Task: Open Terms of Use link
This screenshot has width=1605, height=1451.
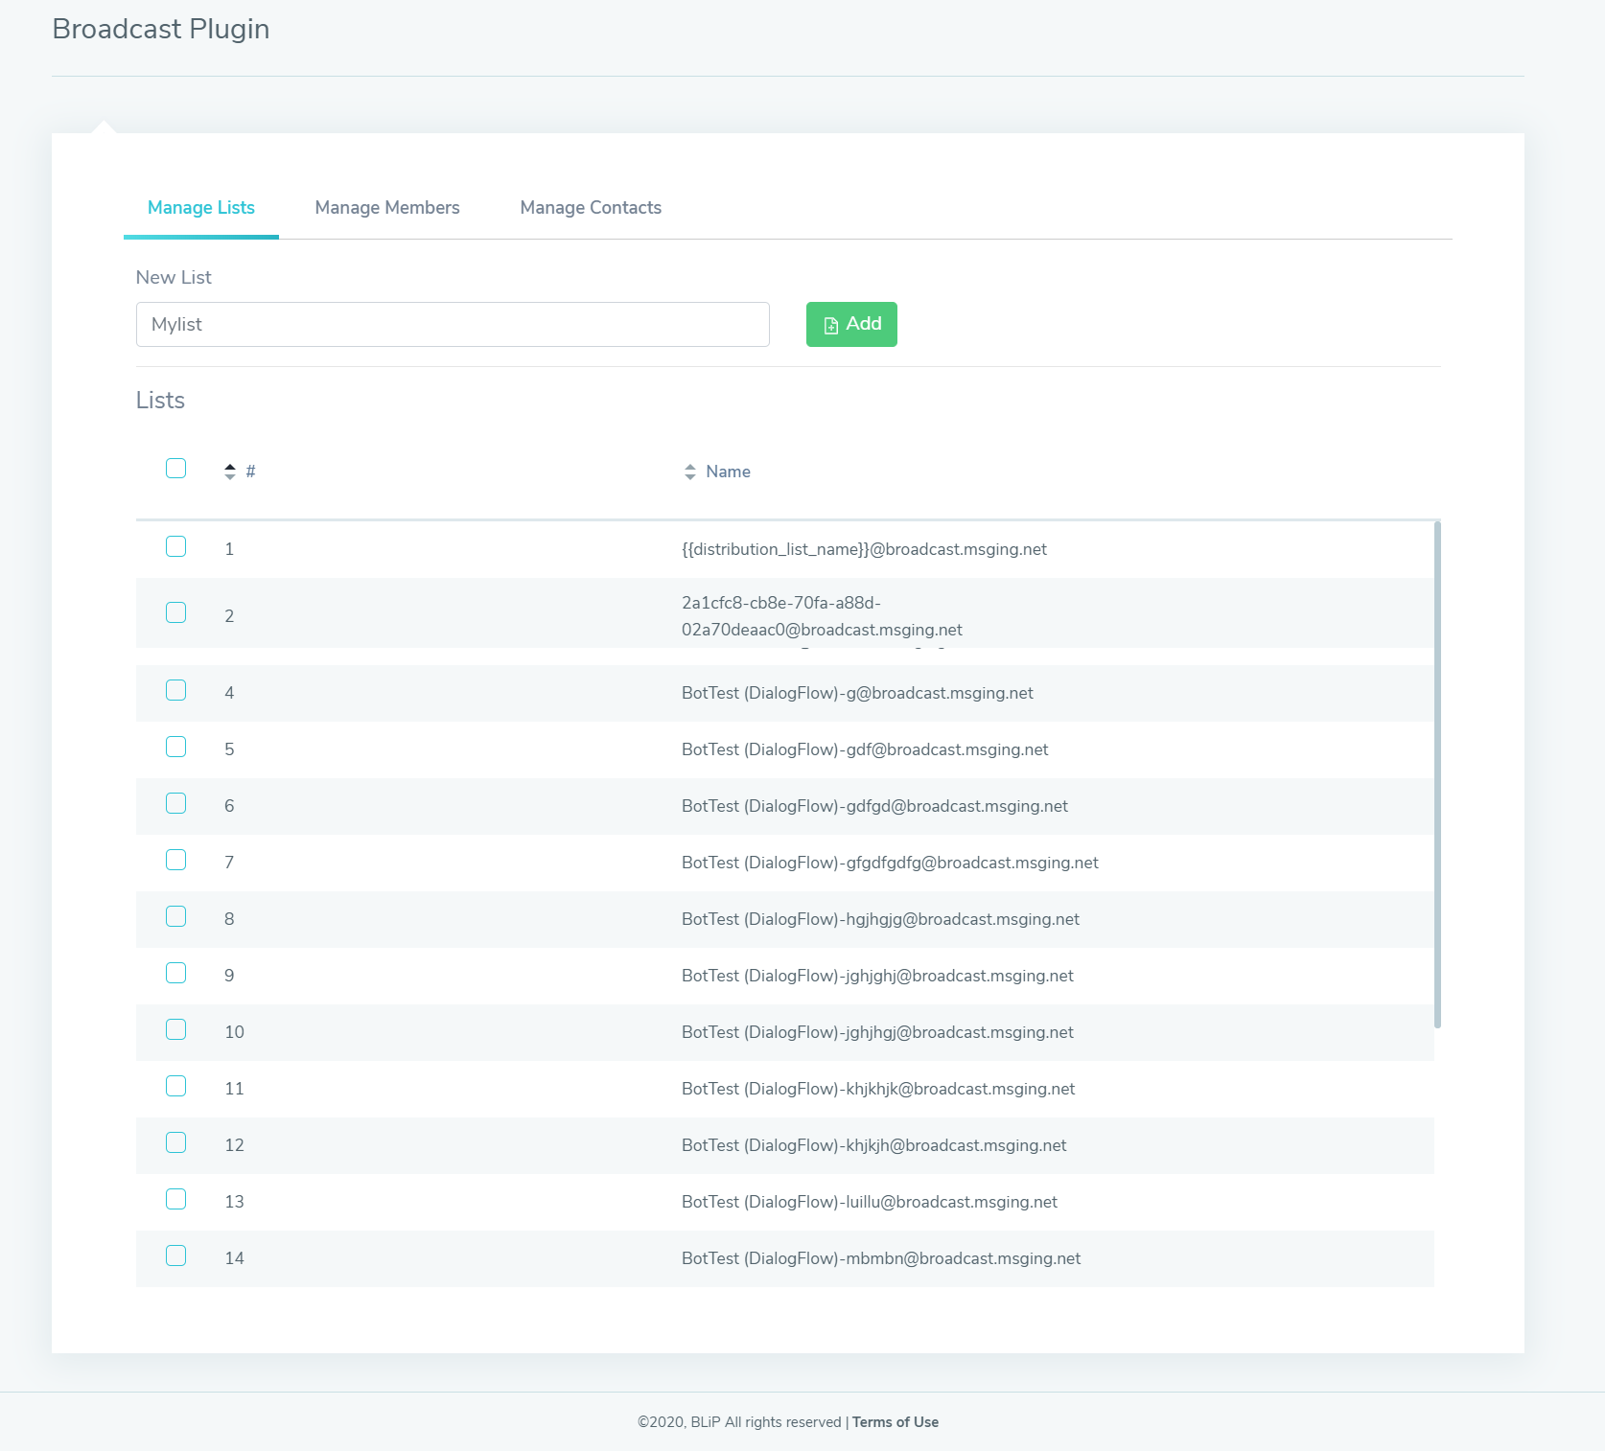Action: coord(896,1422)
